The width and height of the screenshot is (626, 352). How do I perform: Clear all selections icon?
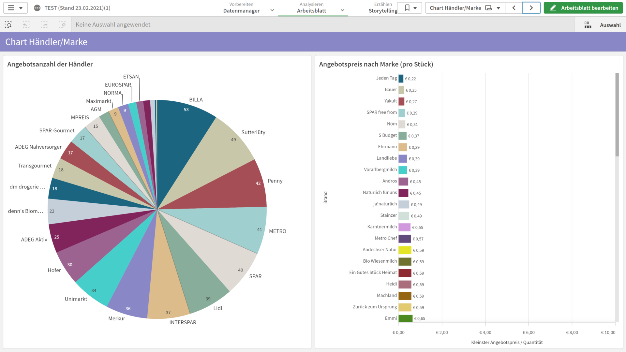tap(62, 24)
